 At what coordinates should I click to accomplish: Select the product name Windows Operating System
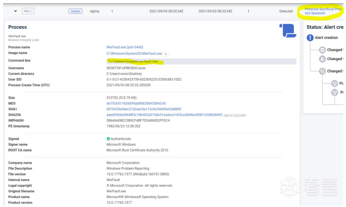137,197
